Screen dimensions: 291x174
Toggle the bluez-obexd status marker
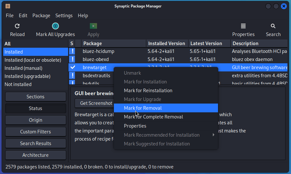(x=72, y=59)
